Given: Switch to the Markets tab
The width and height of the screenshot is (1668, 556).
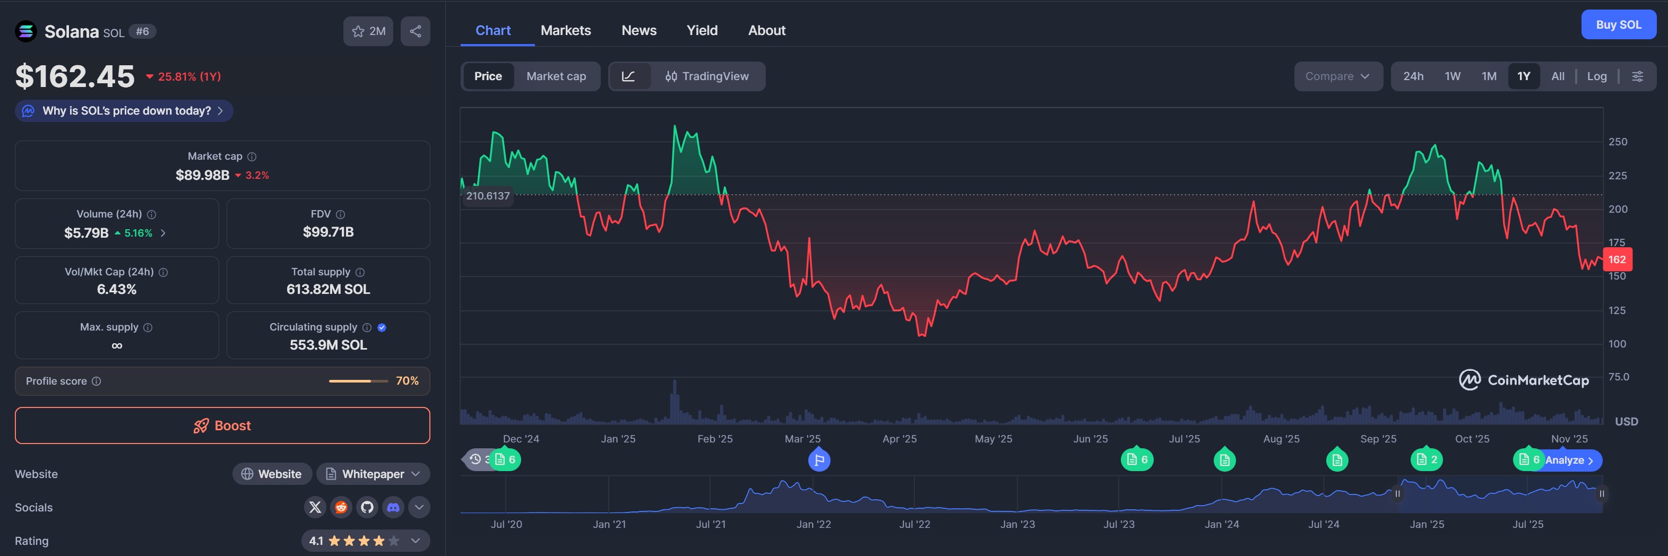Looking at the screenshot, I should click(565, 30).
